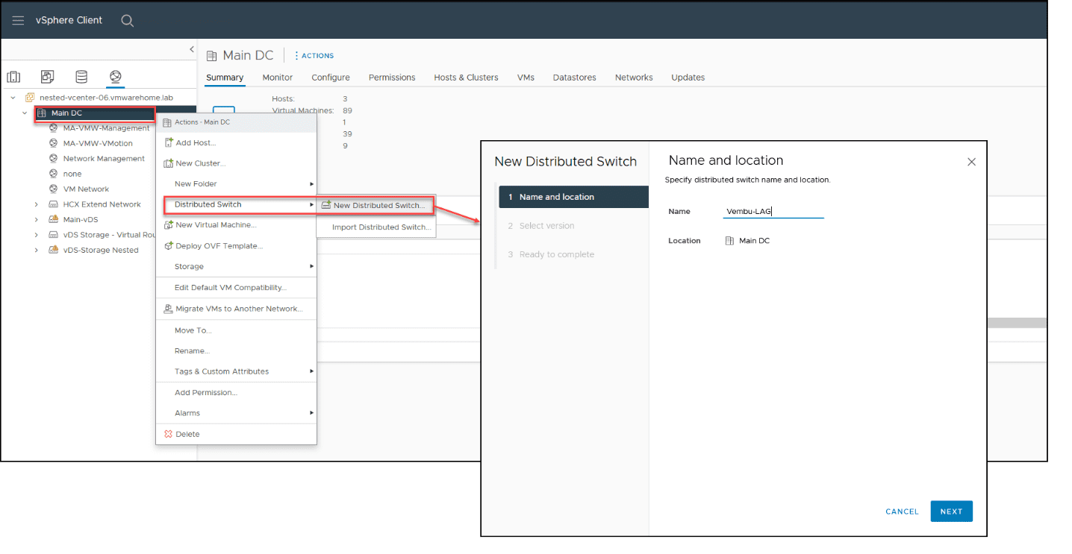This screenshot has width=1072, height=554.
Task: Choose Migrate VMs to Another Network
Action: click(x=236, y=309)
